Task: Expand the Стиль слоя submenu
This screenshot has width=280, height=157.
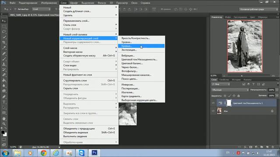Action: [89, 25]
